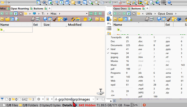Tick the checkbox beside the filter clear button
The image size is (187, 107).
[x=103, y=99]
